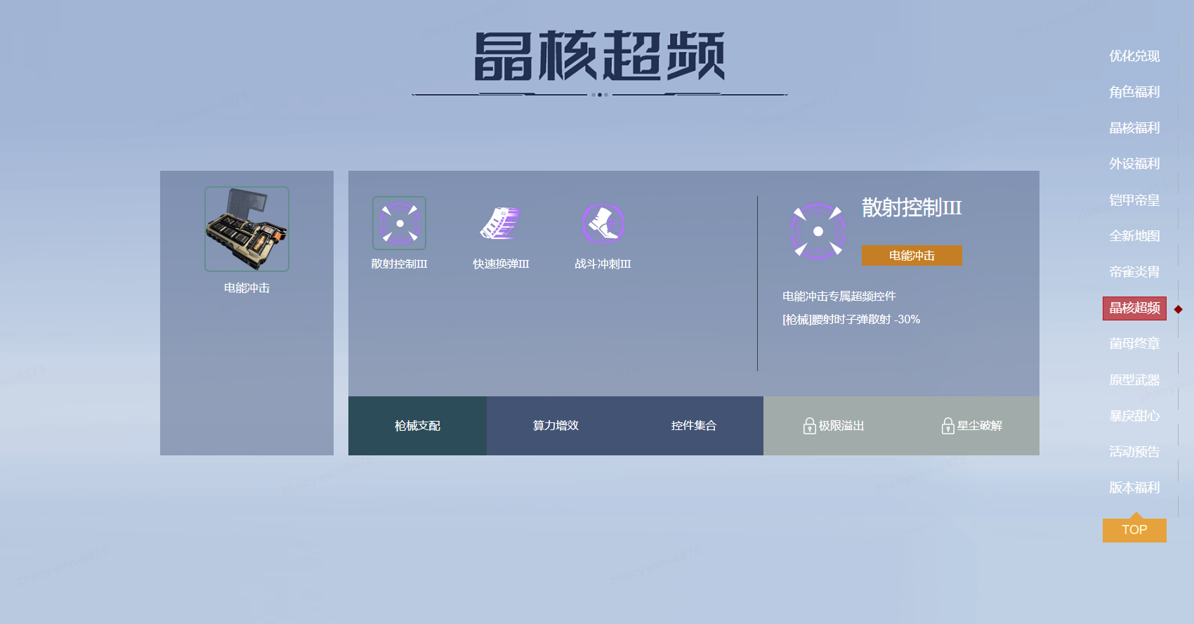Click the 电能冲击 weapon core thumbnail

click(x=247, y=229)
